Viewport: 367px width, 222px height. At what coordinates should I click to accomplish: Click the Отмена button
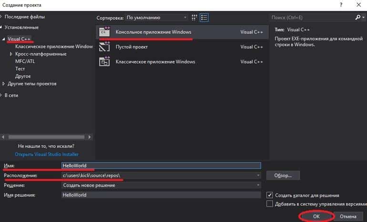[348, 216]
